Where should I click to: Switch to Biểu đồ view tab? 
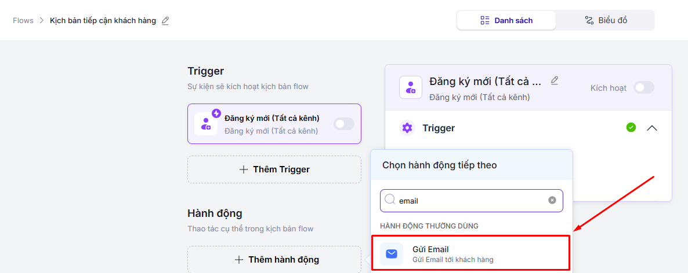tap(605, 20)
